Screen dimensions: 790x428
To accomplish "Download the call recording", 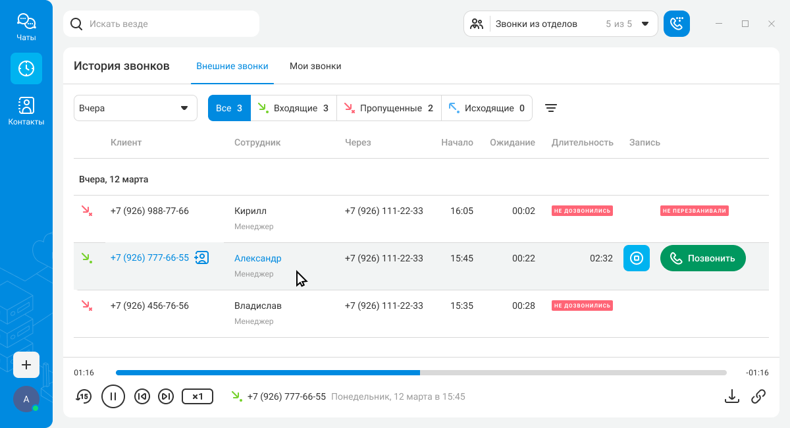I will click(x=731, y=396).
